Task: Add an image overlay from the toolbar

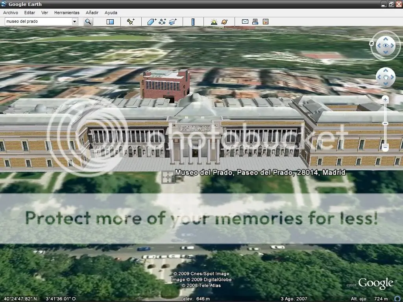Action: (x=173, y=22)
